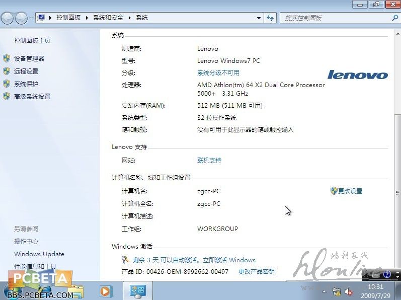Expand arrow after 系统和安全 breadcrumb
The width and height of the screenshot is (401, 300).
tap(129, 18)
